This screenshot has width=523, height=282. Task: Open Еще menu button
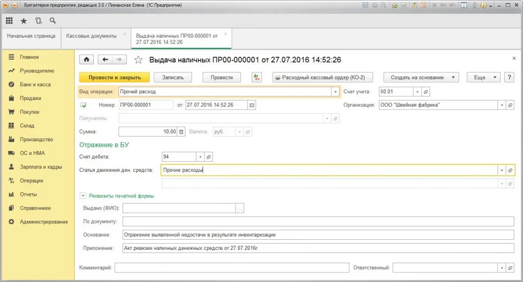[x=484, y=77]
